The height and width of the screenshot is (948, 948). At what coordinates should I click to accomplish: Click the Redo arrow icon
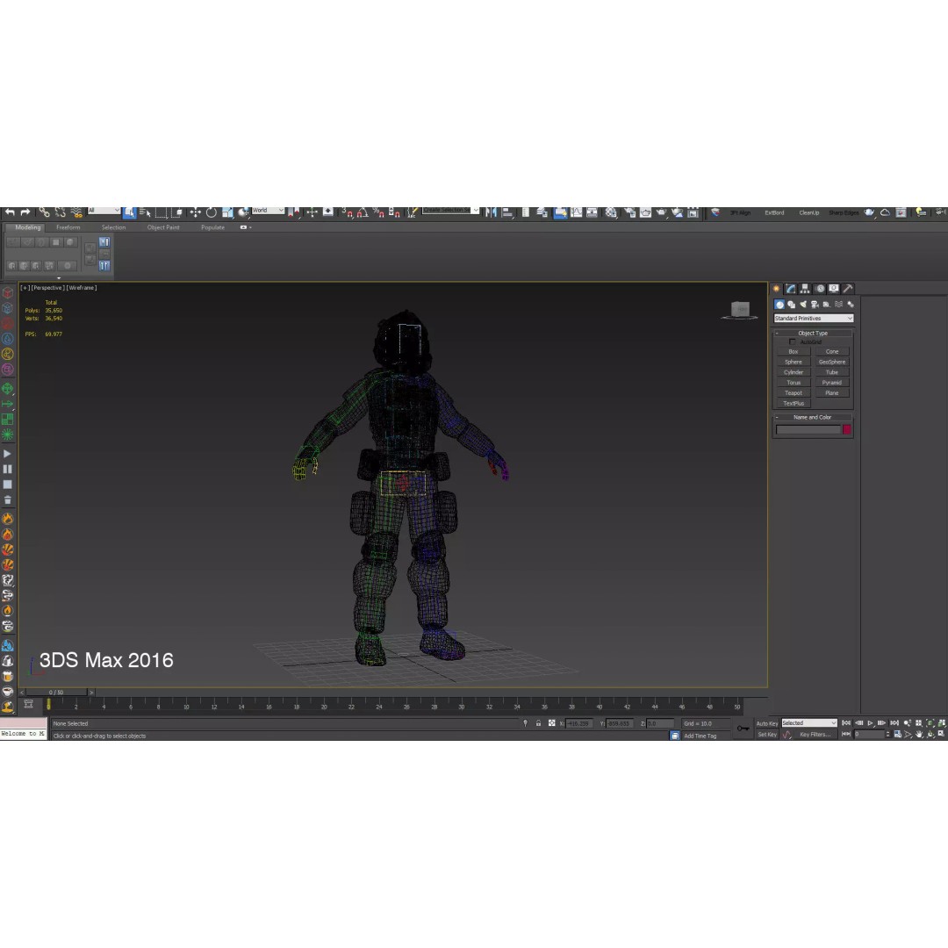(x=25, y=212)
